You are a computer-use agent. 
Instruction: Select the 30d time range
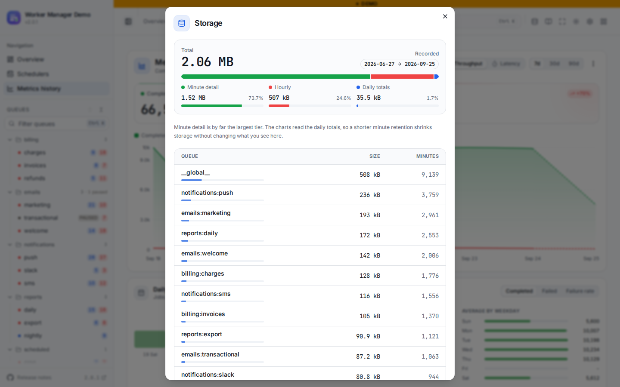(555, 64)
